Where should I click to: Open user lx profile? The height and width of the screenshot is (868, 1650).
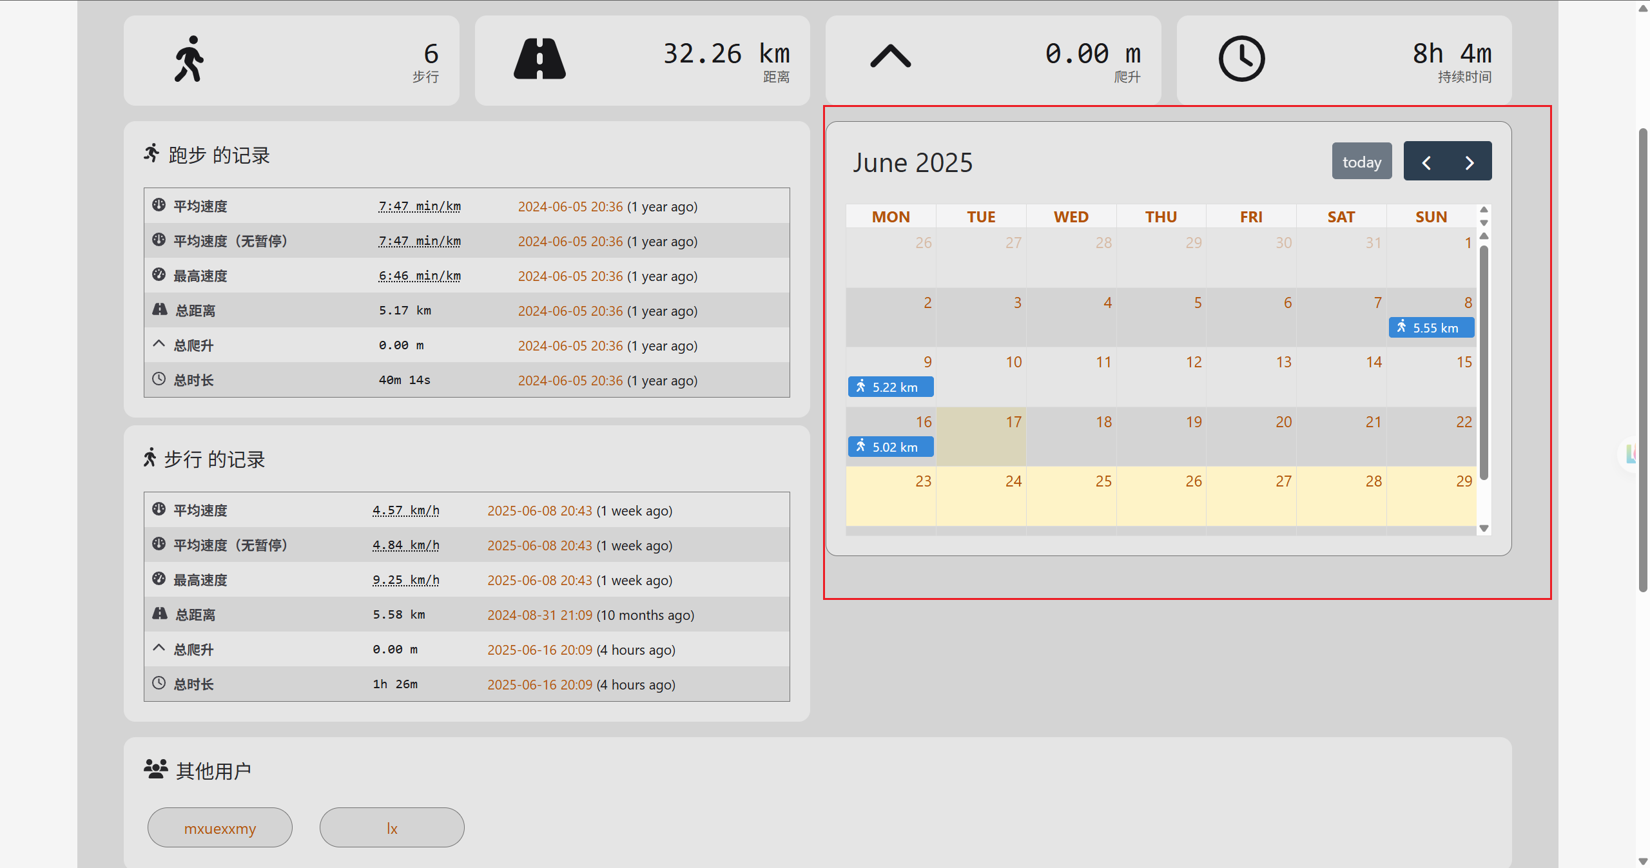(392, 828)
